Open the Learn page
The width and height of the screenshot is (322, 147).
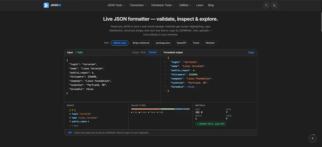tap(200, 5)
